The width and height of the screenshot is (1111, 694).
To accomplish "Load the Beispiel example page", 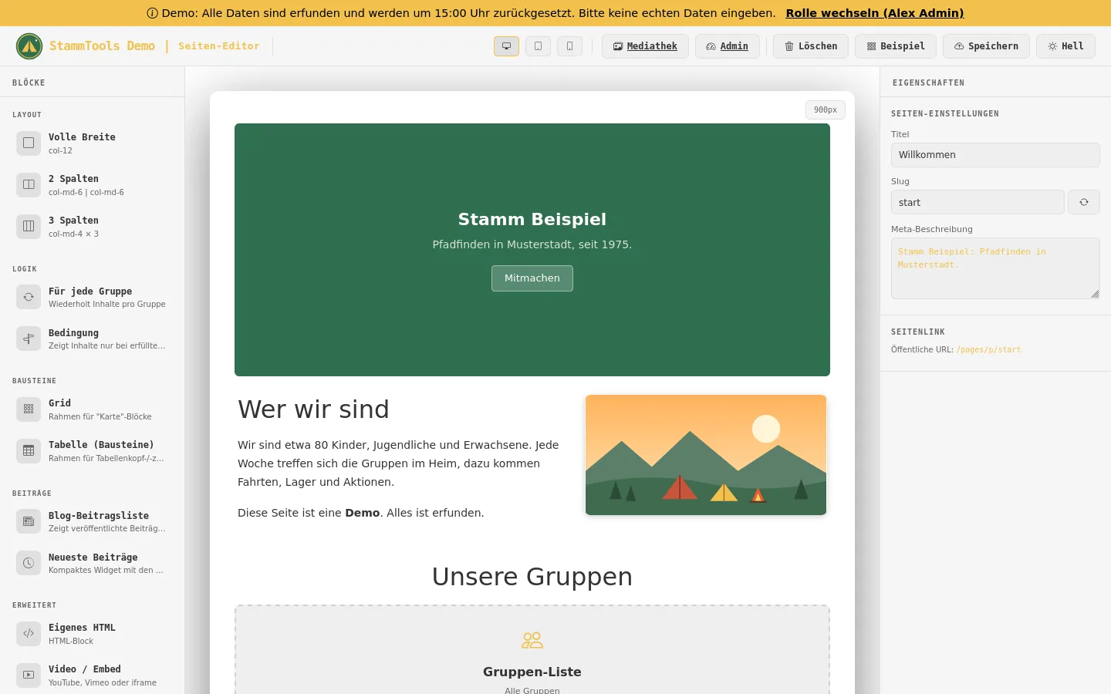I will [x=896, y=46].
